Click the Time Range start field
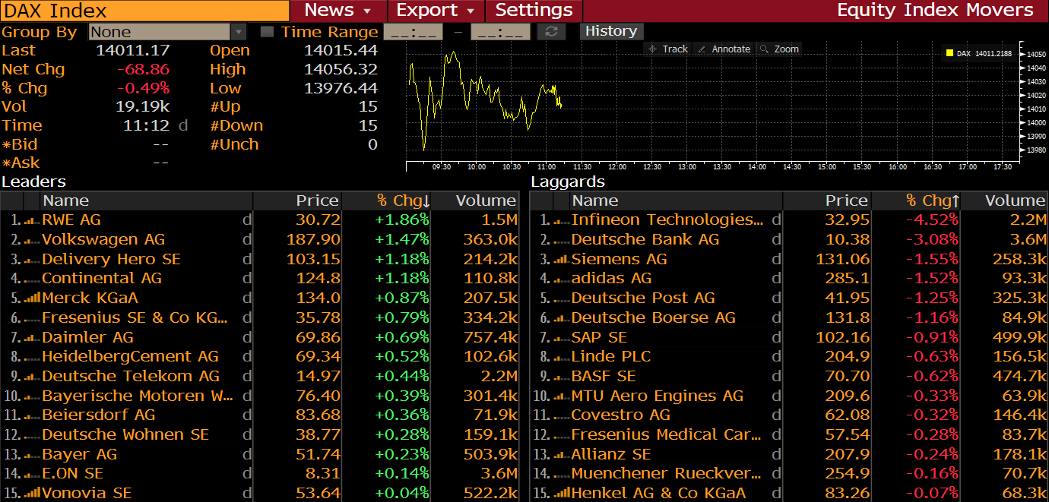 (x=413, y=32)
